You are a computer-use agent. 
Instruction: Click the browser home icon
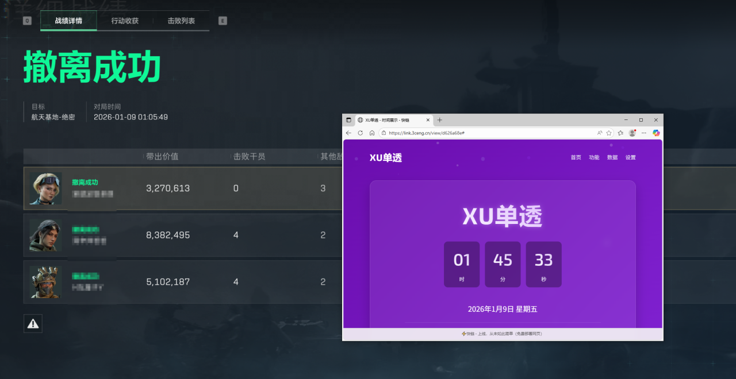[371, 133]
